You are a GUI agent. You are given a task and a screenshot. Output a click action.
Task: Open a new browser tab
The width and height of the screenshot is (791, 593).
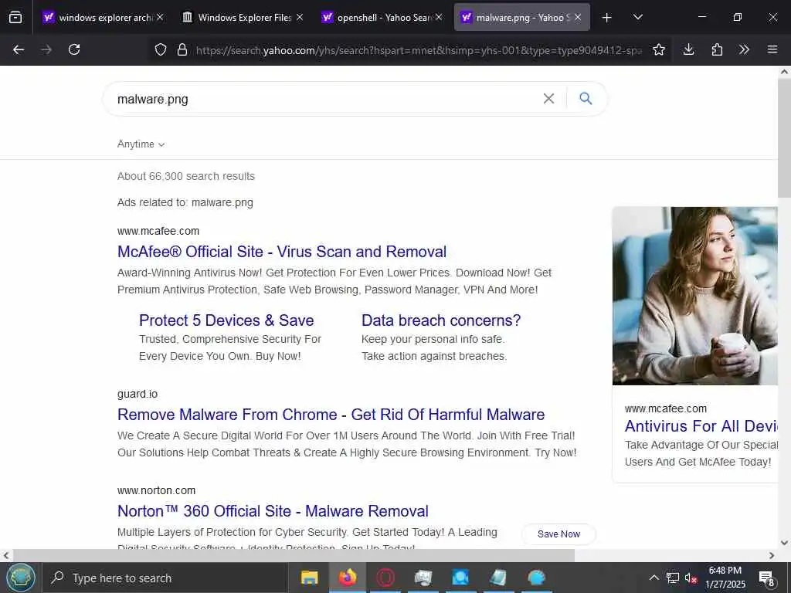pyautogui.click(x=607, y=18)
